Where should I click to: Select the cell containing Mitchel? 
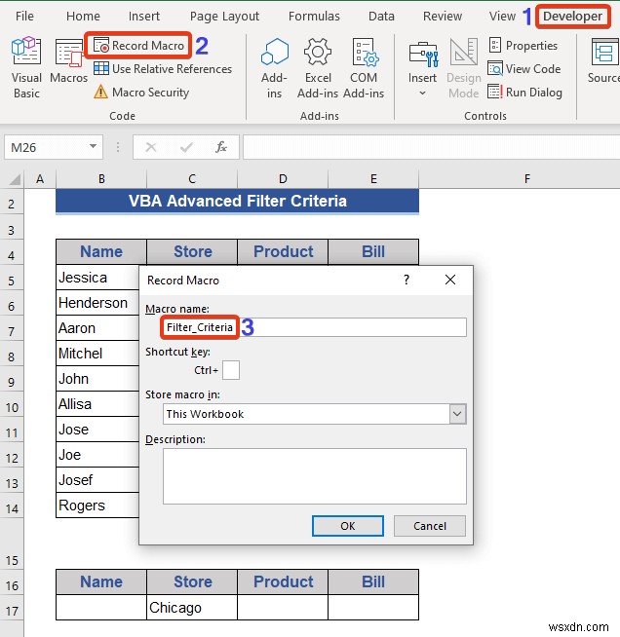[x=97, y=354]
